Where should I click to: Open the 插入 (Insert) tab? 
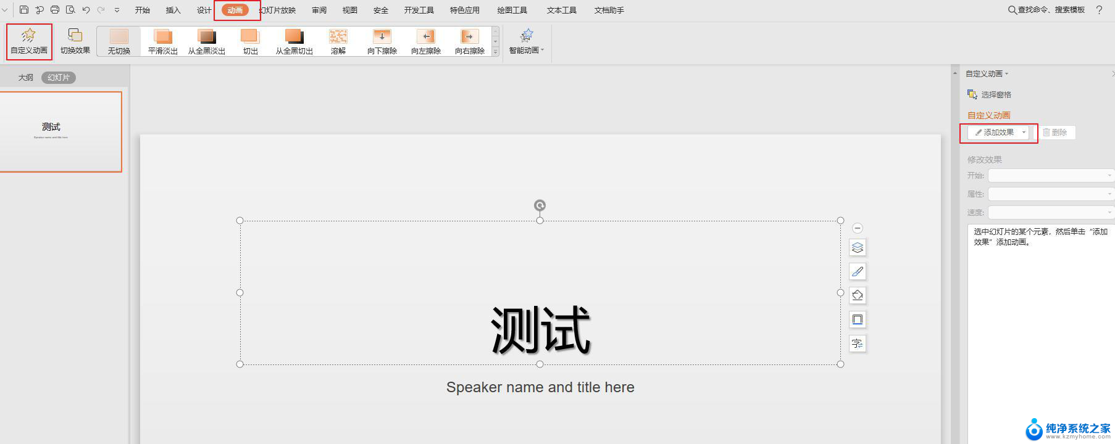[173, 10]
